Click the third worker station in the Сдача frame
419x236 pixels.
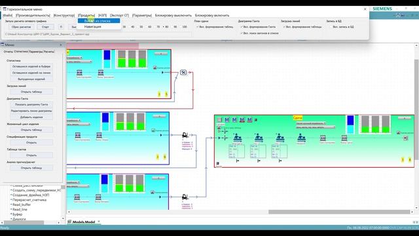(280, 138)
